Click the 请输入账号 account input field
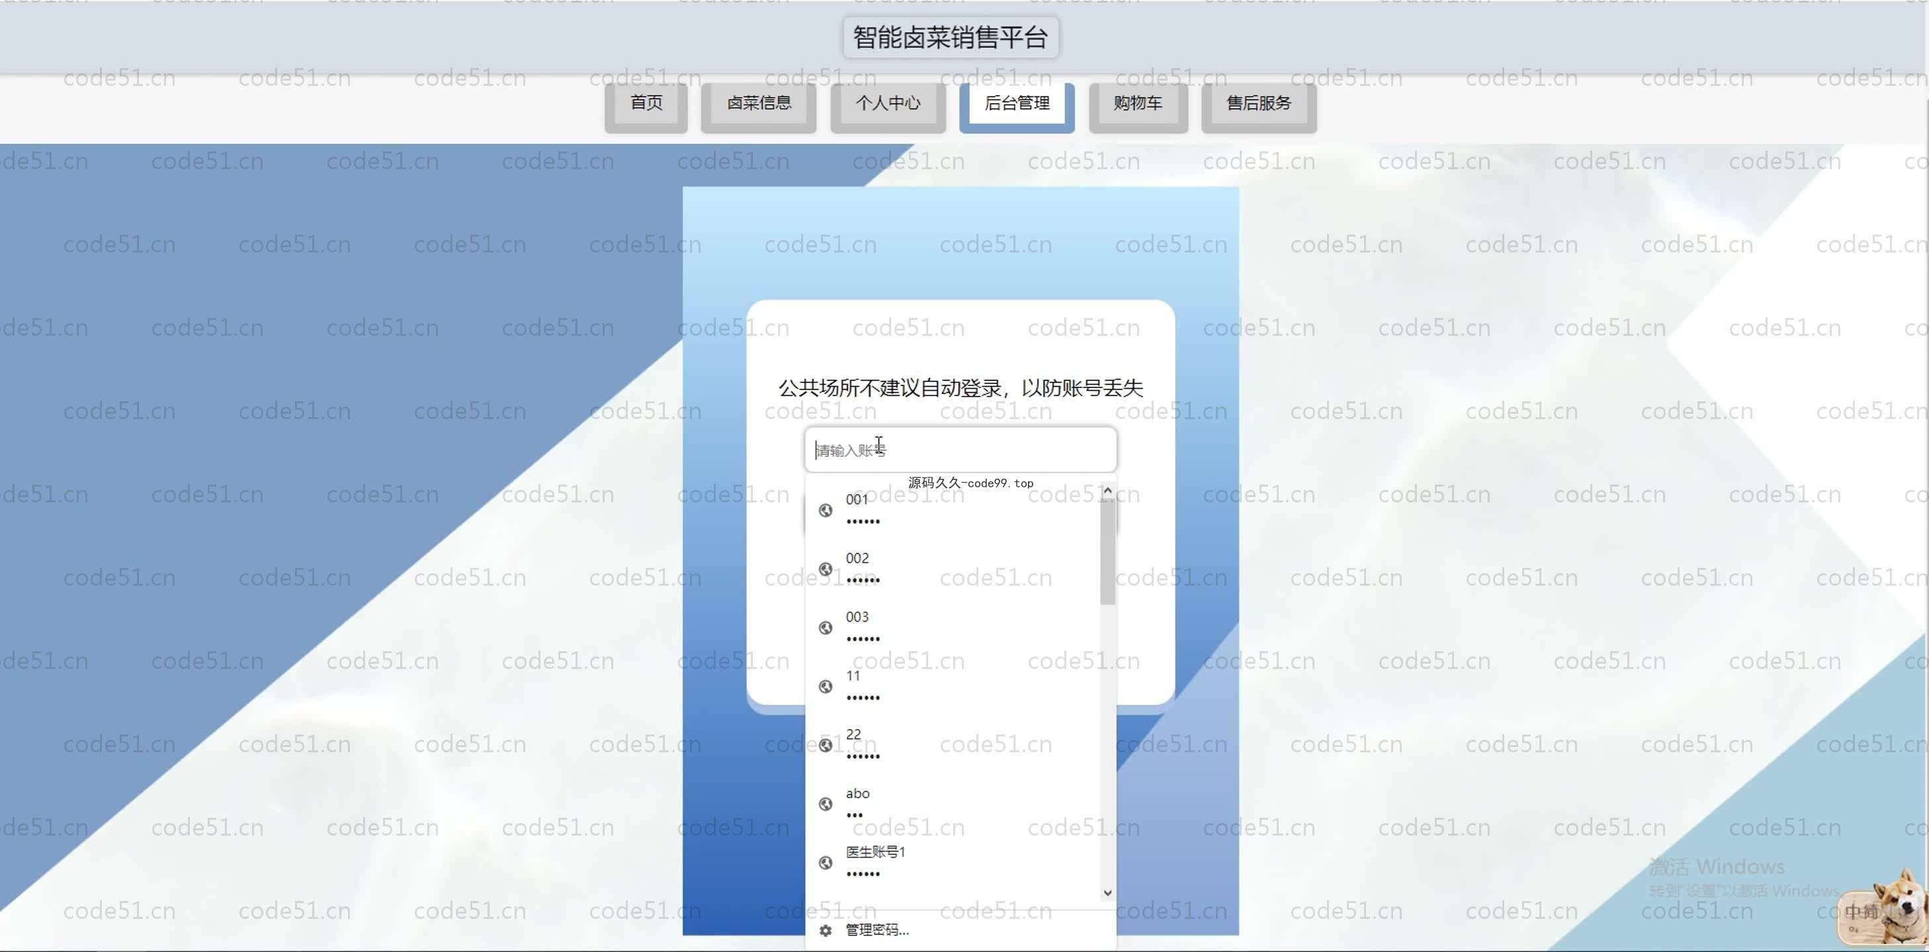The height and width of the screenshot is (952, 1929). [x=961, y=450]
